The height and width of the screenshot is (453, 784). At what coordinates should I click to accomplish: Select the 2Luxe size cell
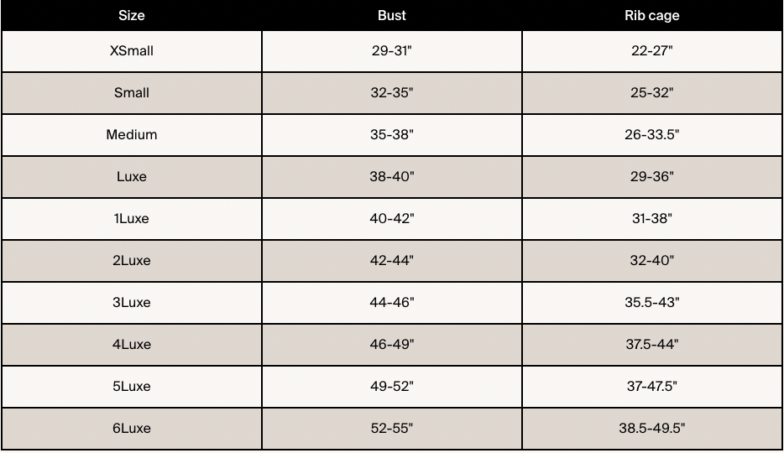point(132,261)
